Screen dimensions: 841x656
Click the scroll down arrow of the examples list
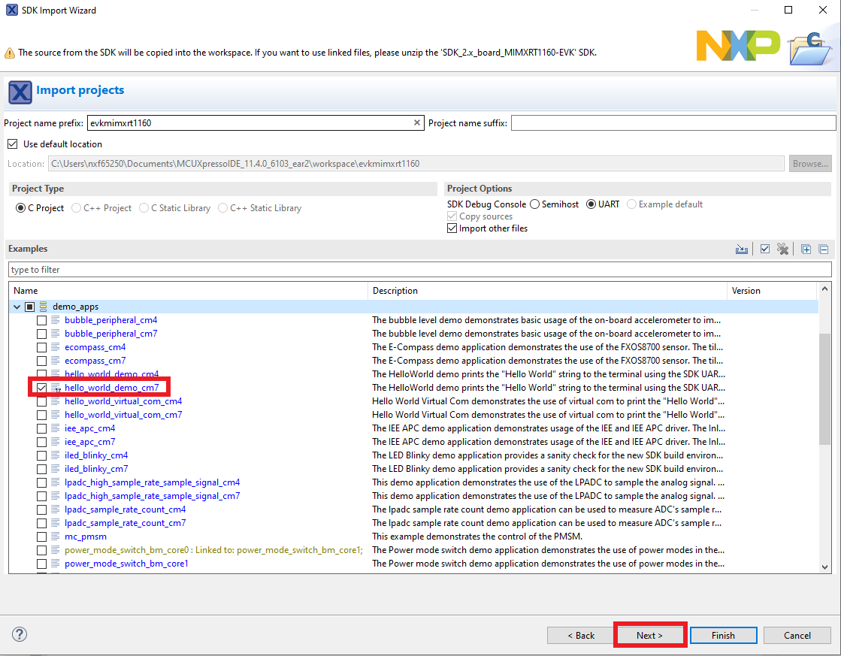[x=825, y=567]
